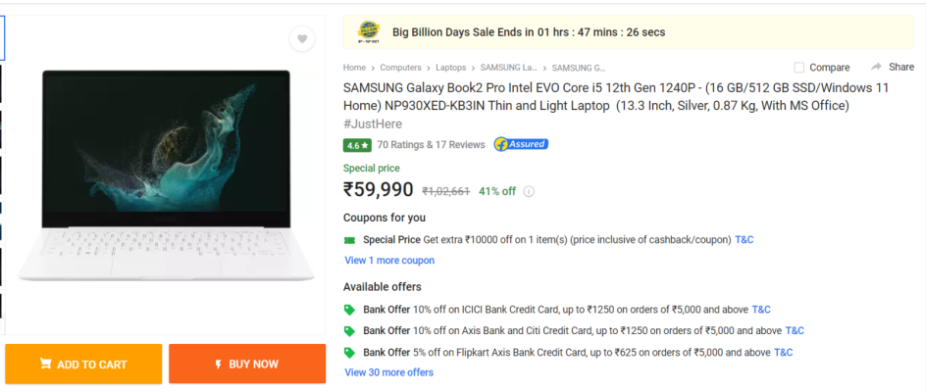Open the Laptops breadcrumb
Viewport: 926px width, 392px height.
click(450, 68)
